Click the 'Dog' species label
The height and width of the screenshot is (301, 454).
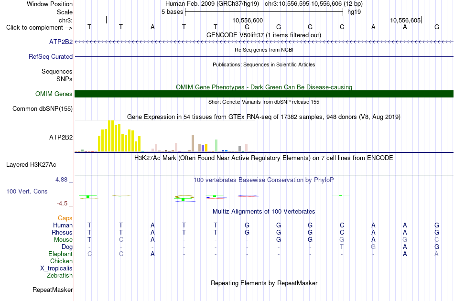pos(67,247)
